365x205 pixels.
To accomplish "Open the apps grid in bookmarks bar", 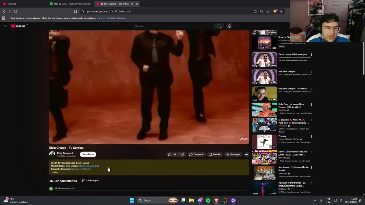I will click(x=4, y=18).
